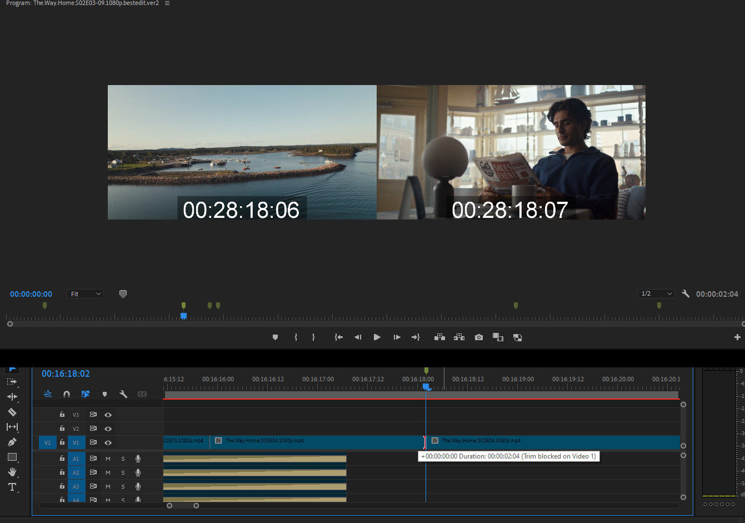Hide track V2 output with eye icon
The image size is (745, 523).
click(x=108, y=429)
